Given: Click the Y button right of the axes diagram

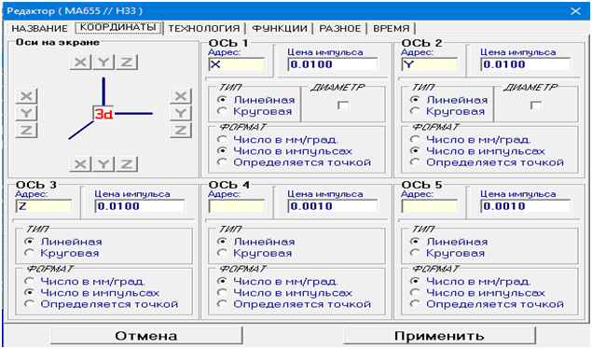Looking at the screenshot, I should 181,113.
